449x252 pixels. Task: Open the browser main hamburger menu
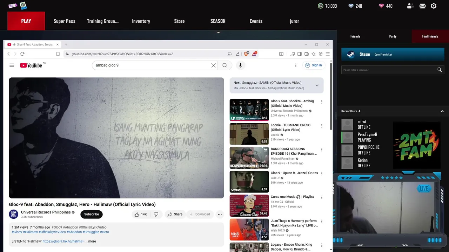[328, 54]
